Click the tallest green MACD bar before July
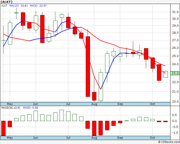Screen dimensions: 180x144 pos(62,116)
